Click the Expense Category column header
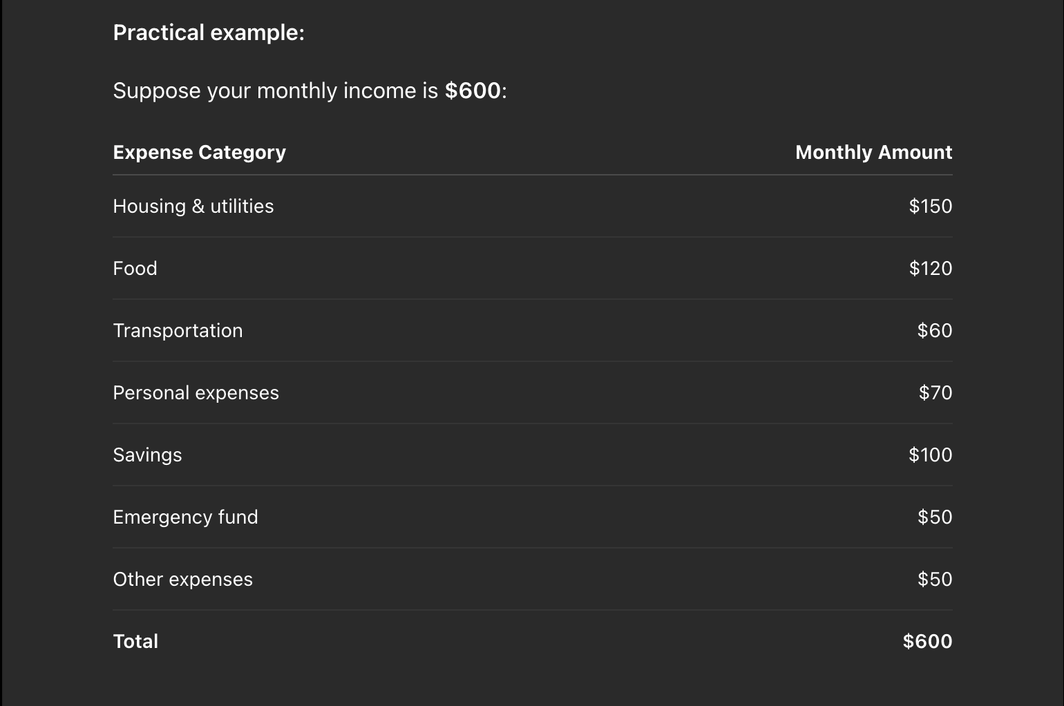The width and height of the screenshot is (1064, 706). [x=199, y=153]
